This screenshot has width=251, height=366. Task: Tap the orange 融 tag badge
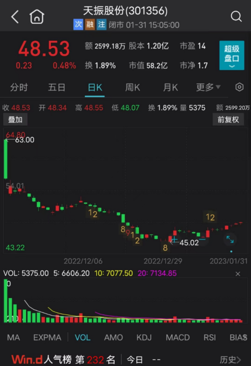[90, 25]
